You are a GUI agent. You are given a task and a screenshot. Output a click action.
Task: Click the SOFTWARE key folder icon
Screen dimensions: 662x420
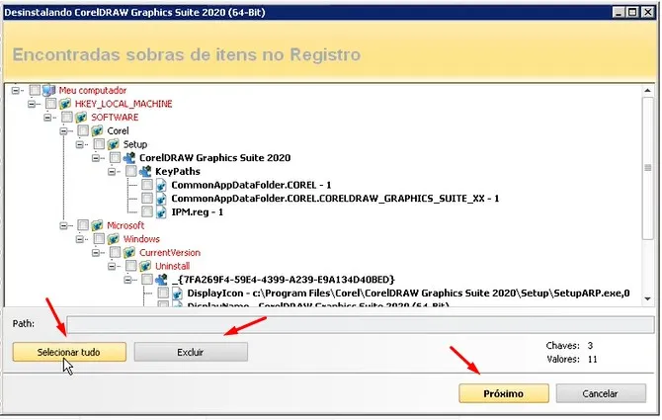[x=81, y=117]
